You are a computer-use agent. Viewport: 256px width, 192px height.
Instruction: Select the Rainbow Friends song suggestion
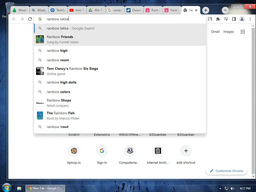tap(120, 39)
